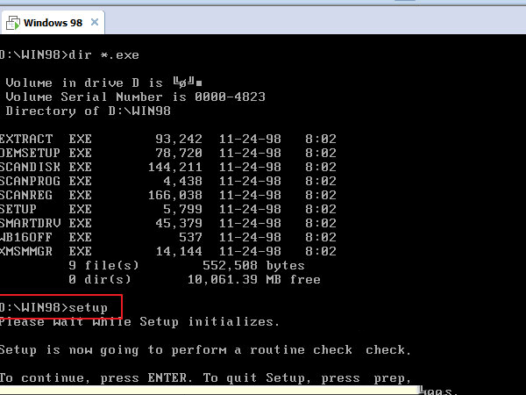Viewport: 526px width, 395px height.
Task: Select the SETUP EXE file row
Action: point(167,209)
